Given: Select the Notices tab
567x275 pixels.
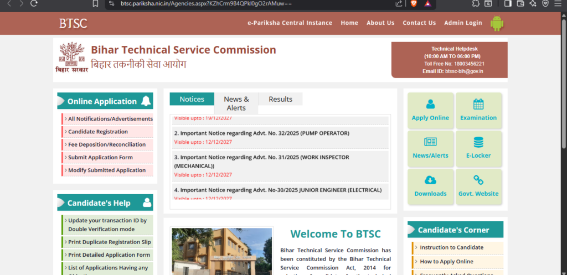Looking at the screenshot, I should [192, 99].
